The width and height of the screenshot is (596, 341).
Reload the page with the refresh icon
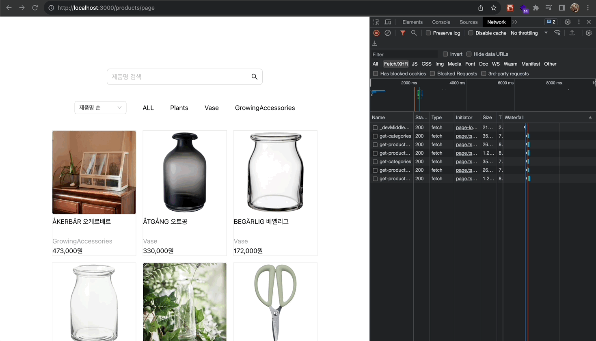pyautogui.click(x=35, y=8)
